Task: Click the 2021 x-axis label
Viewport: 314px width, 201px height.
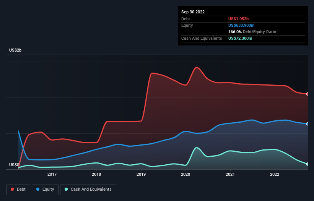Action: coord(230,174)
